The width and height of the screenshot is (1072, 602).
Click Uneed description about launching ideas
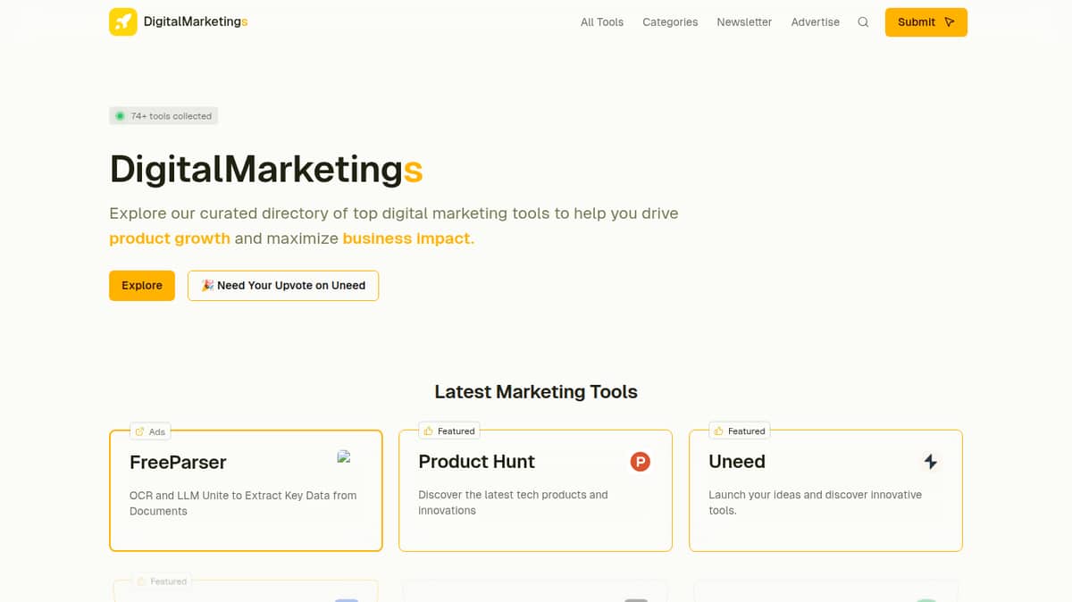click(815, 502)
